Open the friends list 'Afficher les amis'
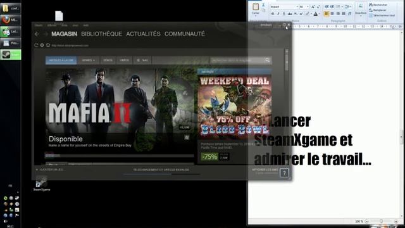 265,170
